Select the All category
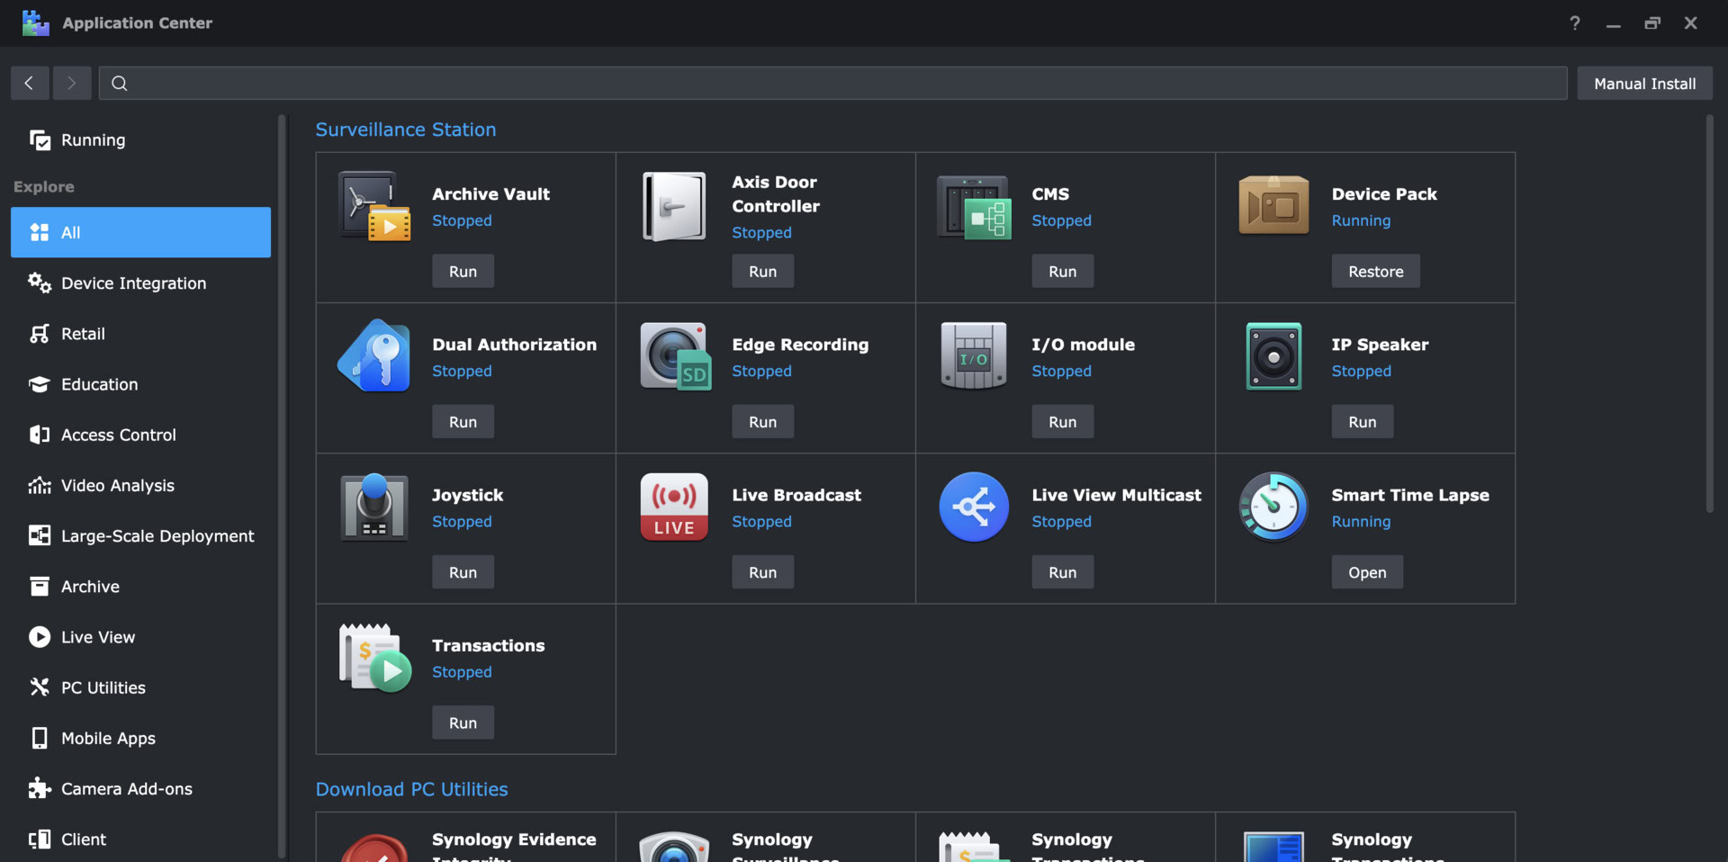 (x=140, y=232)
